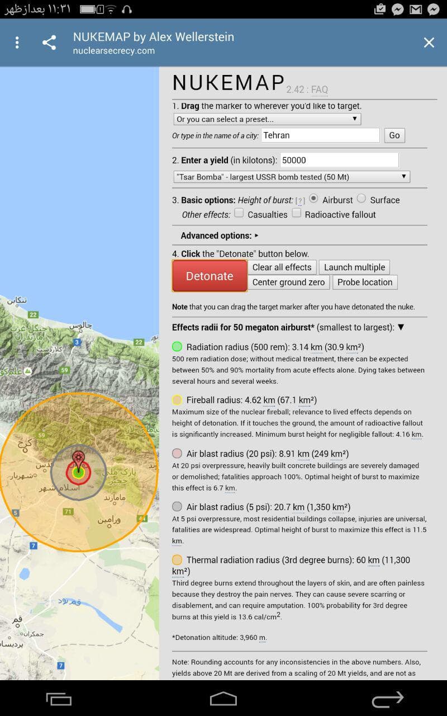The image size is (447, 716).
Task: Click Clear all effects button
Action: (x=282, y=267)
